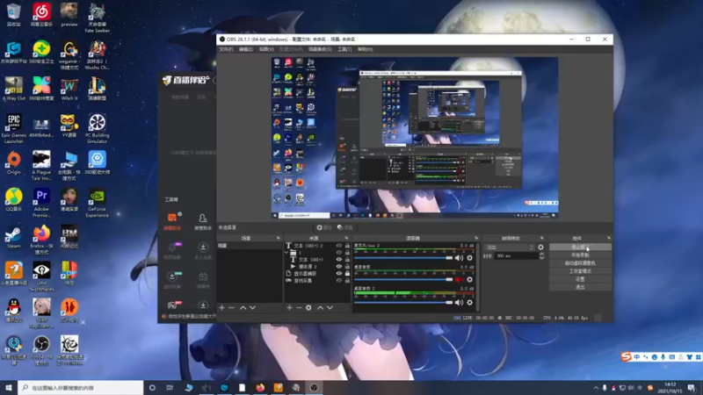Open Fate Seeker desktop shortcut
Viewport: 703px width, 395px height.
[x=97, y=18]
